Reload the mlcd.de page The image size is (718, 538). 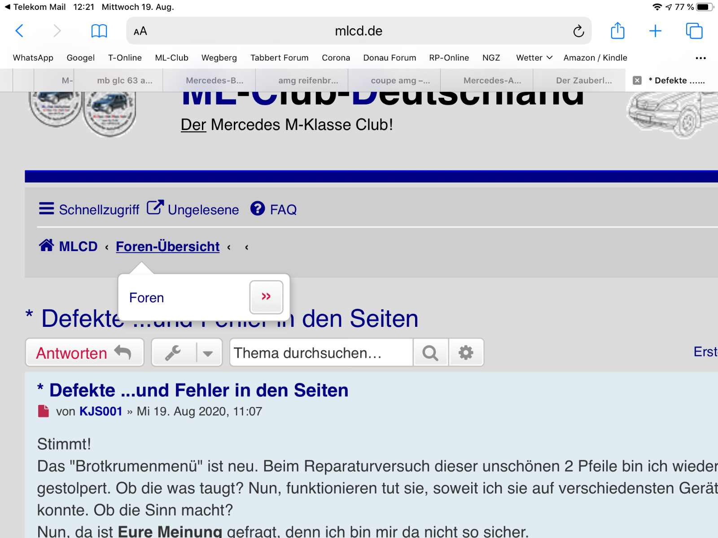(x=578, y=31)
